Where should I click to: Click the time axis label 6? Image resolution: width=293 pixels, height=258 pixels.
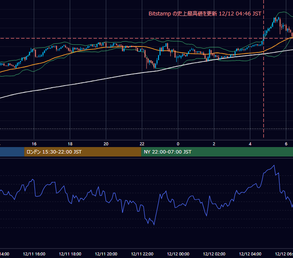point(286,144)
